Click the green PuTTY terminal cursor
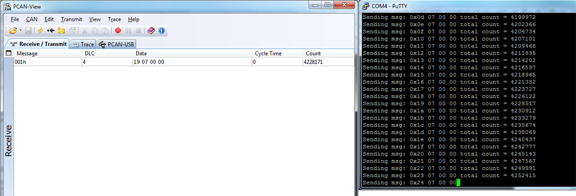Image resolution: width=576 pixels, height=196 pixels. (458, 182)
